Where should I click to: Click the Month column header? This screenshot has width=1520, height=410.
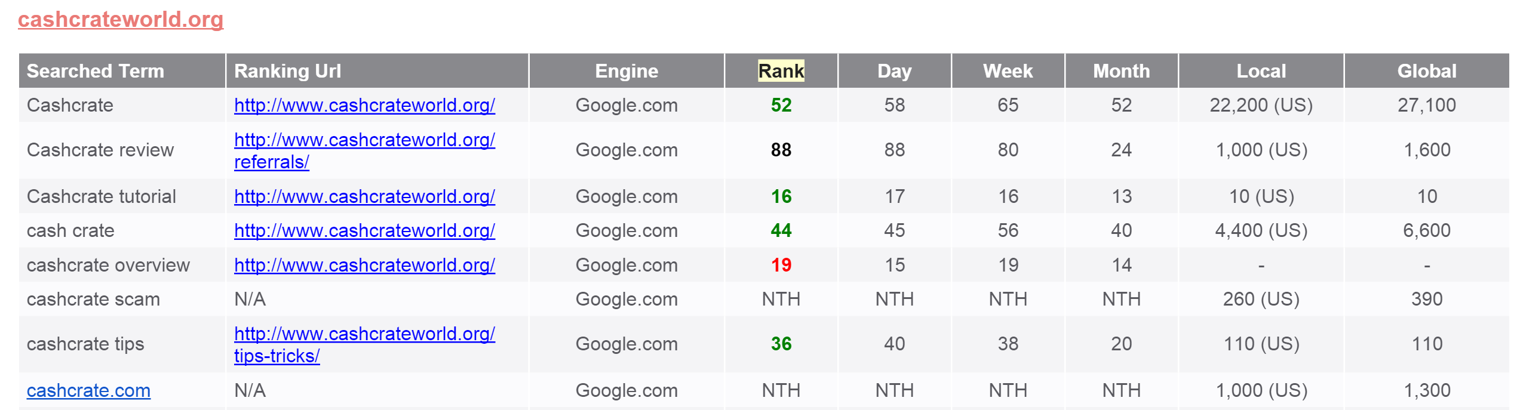pyautogui.click(x=1121, y=71)
